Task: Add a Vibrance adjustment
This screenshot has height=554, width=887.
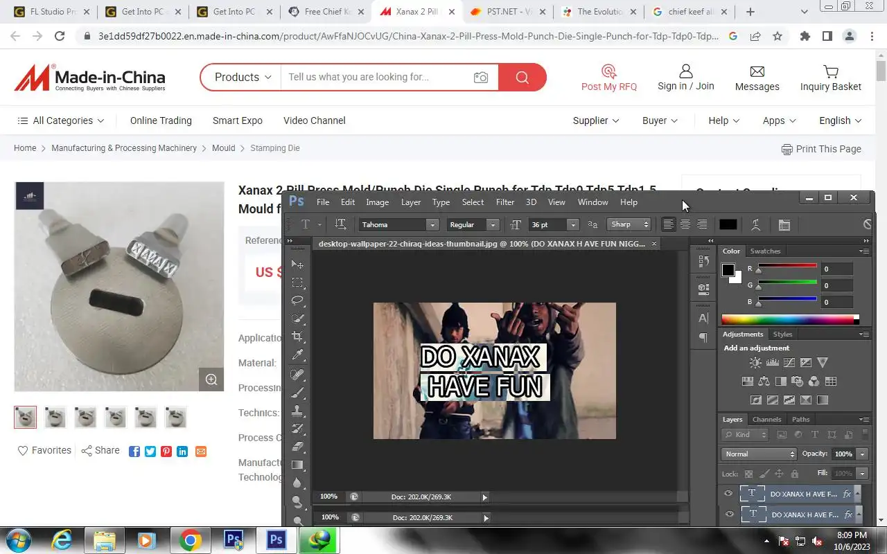Action: [x=823, y=362]
